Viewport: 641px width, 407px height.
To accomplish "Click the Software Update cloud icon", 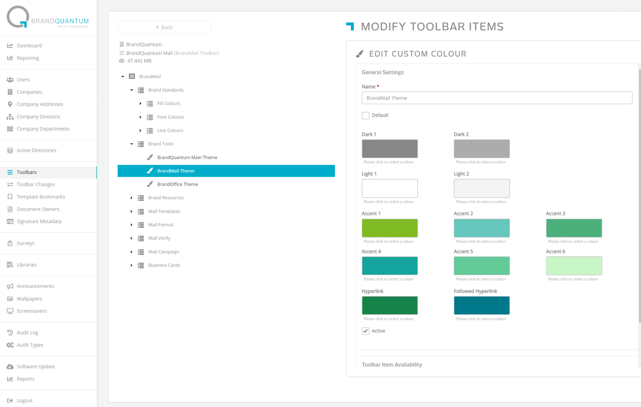I will [x=10, y=367].
